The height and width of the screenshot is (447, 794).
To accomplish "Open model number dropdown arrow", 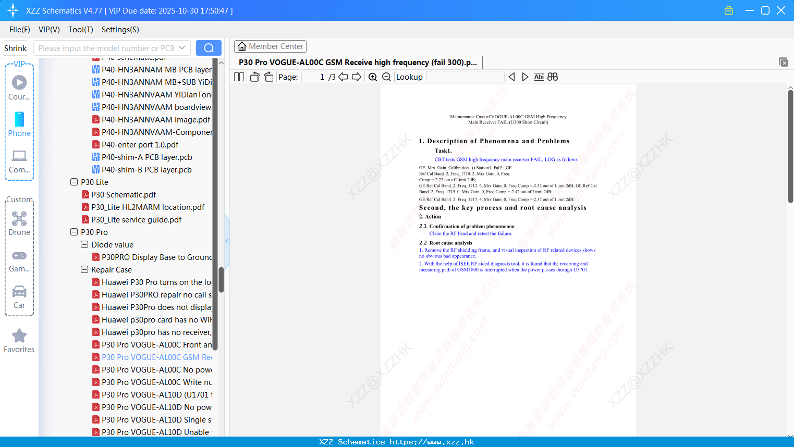I will click(182, 48).
